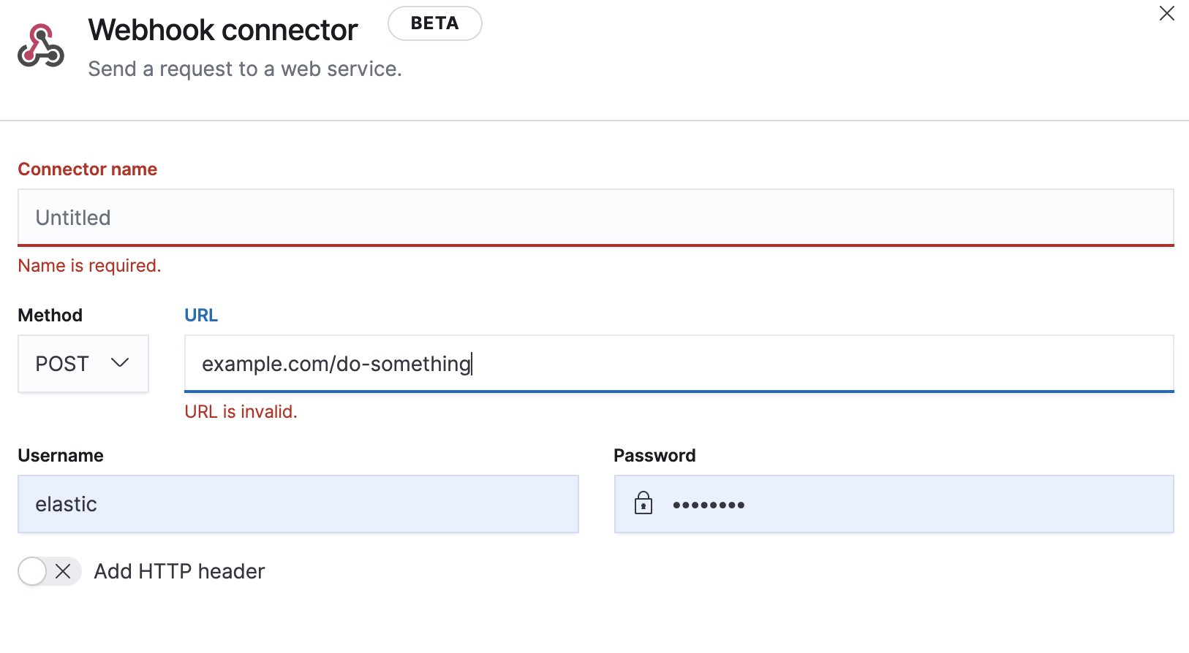The width and height of the screenshot is (1189, 653).
Task: Click the 'URL is invalid.' error text
Action: click(x=241, y=412)
